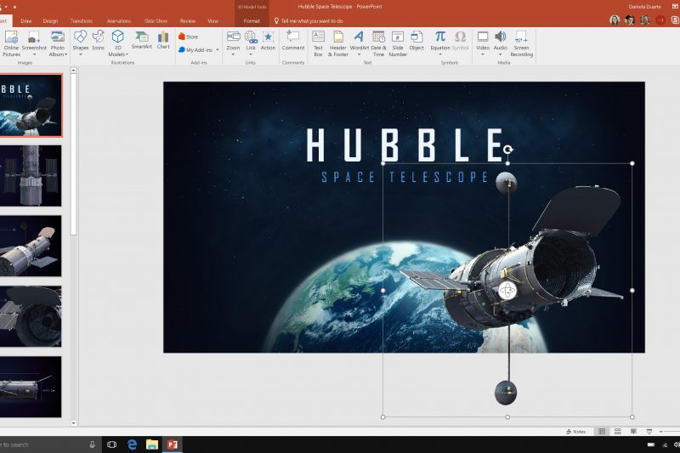Open the View tab

click(213, 20)
